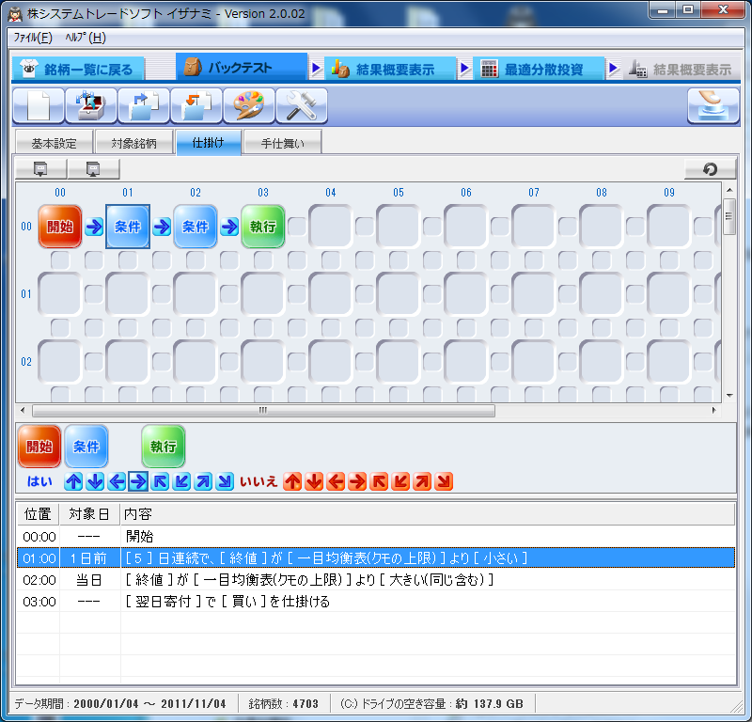Select the red 開始 block in the grid

click(60, 227)
